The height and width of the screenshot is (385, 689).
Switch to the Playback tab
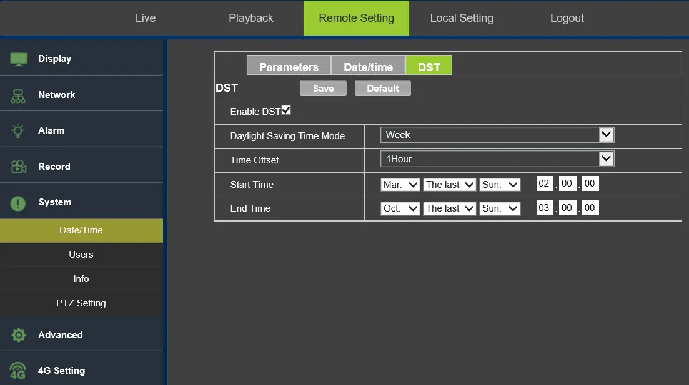tap(251, 18)
